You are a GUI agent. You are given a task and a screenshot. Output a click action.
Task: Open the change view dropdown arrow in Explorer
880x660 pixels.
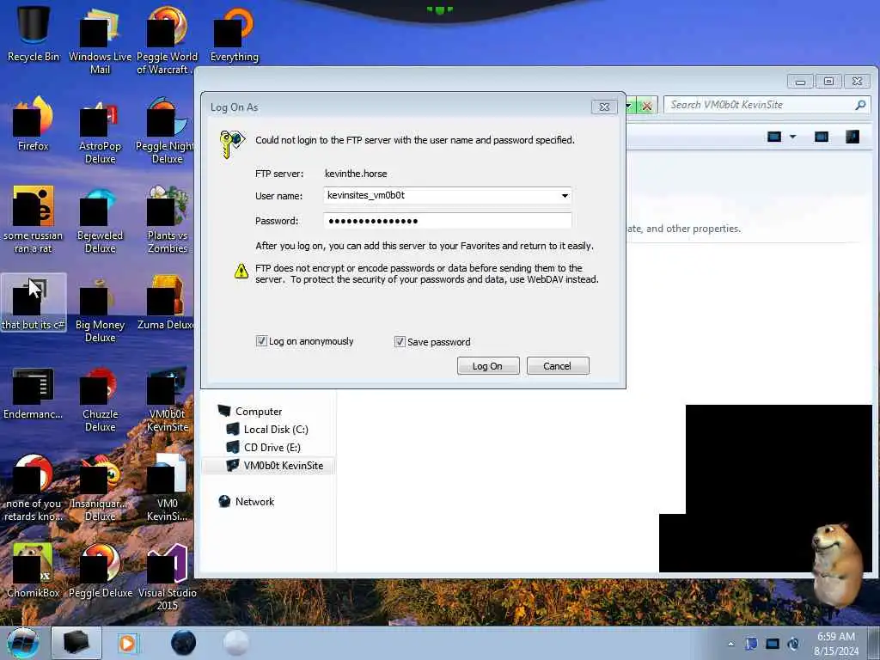[792, 137]
